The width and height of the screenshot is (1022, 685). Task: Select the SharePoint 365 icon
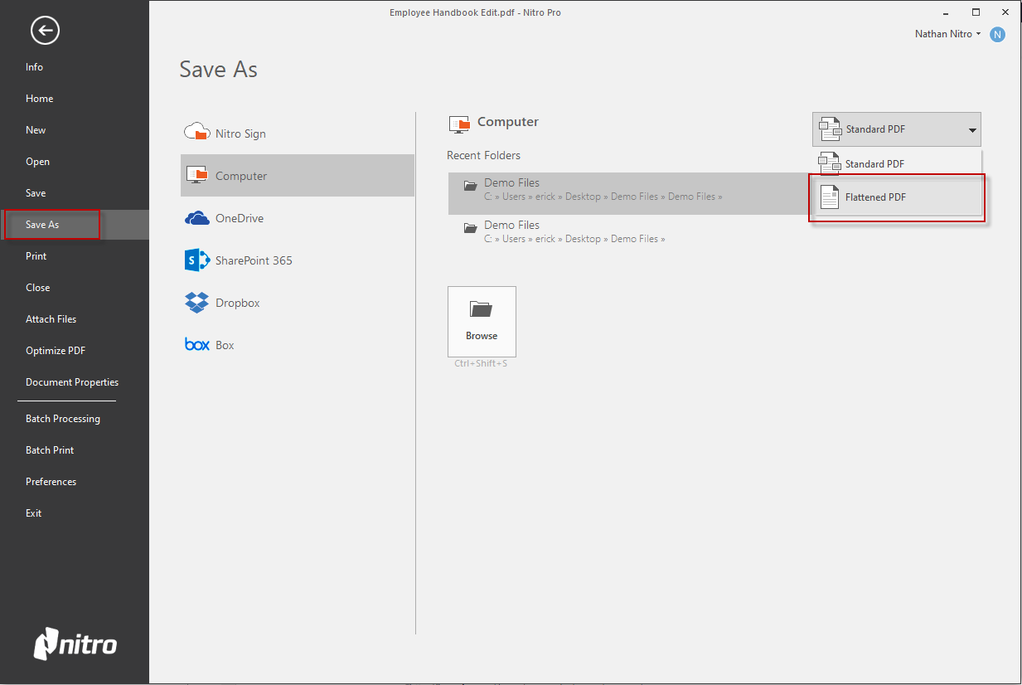pos(196,260)
